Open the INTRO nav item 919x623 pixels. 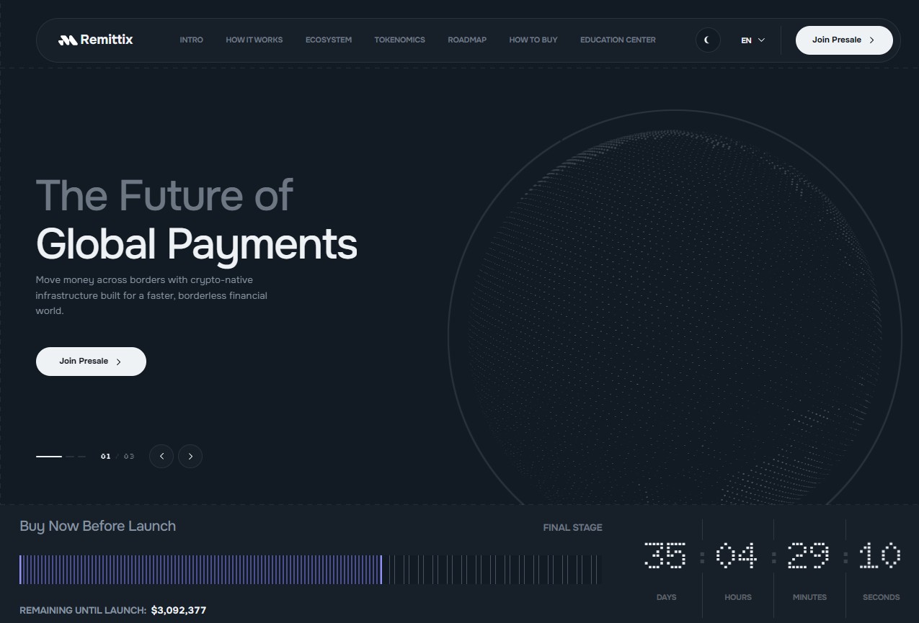pyautogui.click(x=191, y=40)
